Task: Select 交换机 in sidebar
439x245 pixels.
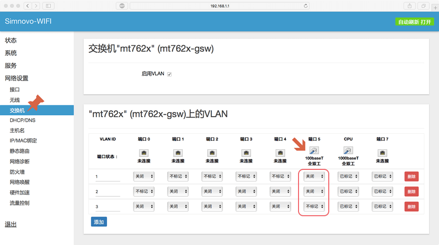Action: pyautogui.click(x=37, y=110)
